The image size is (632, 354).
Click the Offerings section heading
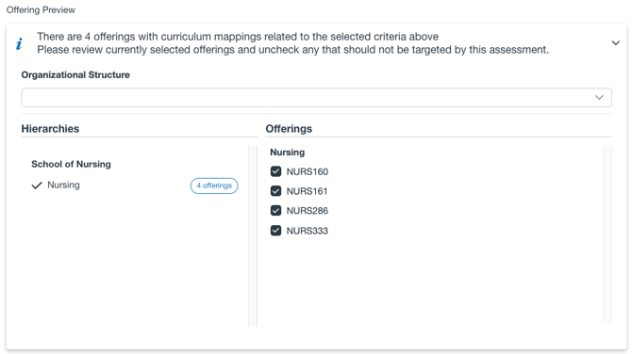coord(289,129)
